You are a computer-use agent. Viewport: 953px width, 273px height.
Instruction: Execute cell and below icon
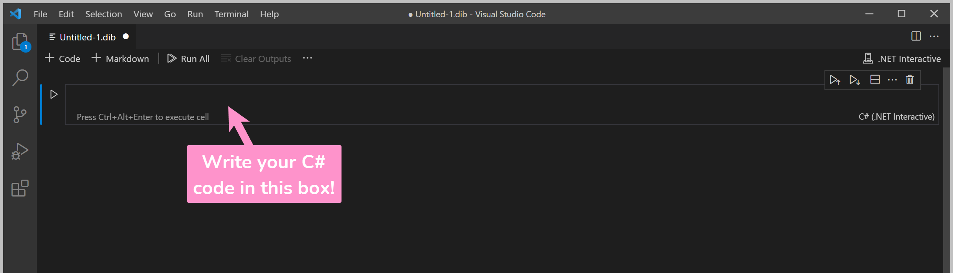(x=854, y=80)
